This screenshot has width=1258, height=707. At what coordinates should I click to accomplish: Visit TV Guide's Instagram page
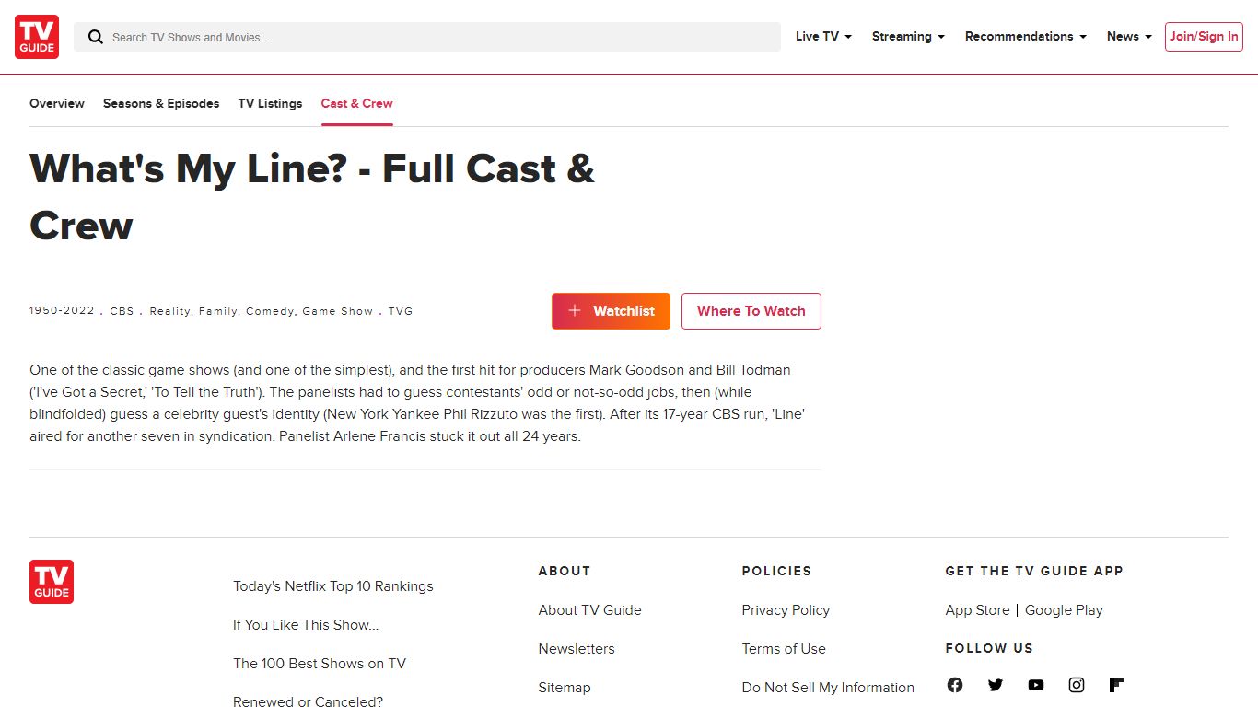coord(1077,685)
